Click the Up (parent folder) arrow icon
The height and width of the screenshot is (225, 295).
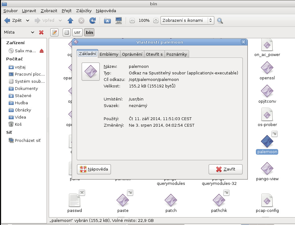70,21
